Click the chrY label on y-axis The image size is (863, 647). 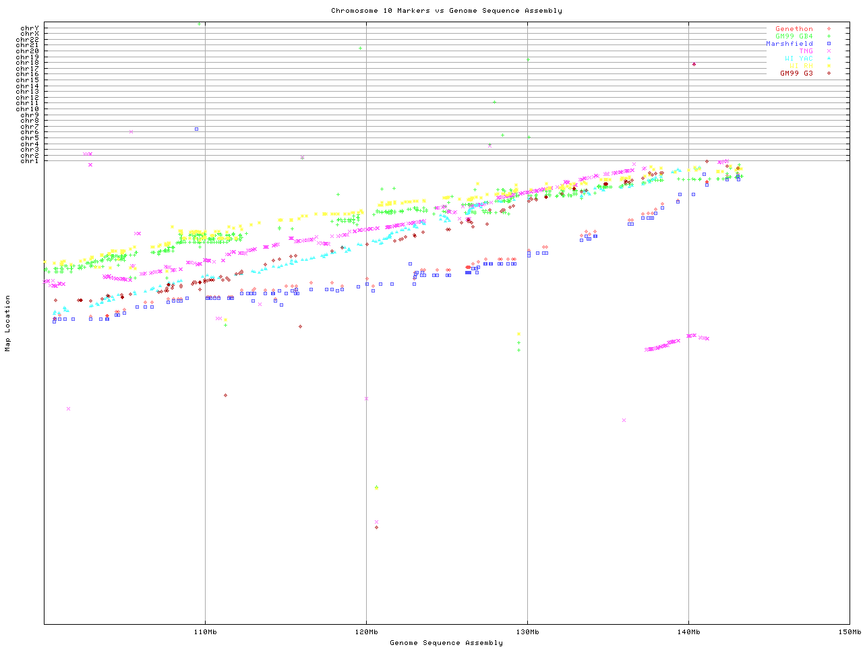[x=30, y=28]
